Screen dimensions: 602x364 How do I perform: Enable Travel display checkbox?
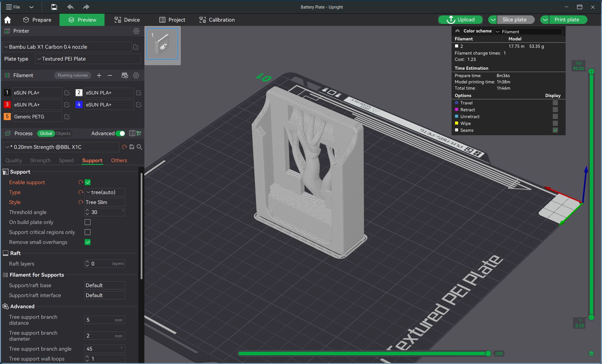pyautogui.click(x=555, y=103)
